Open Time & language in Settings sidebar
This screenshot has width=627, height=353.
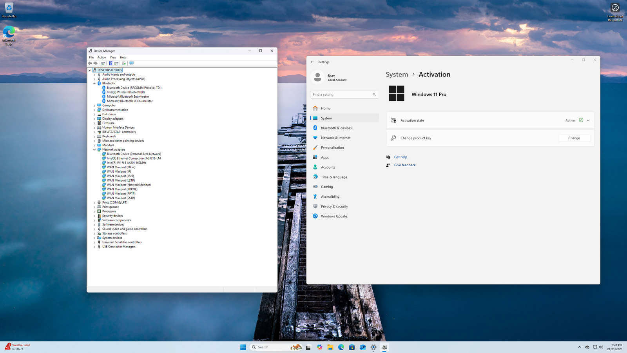(345, 177)
